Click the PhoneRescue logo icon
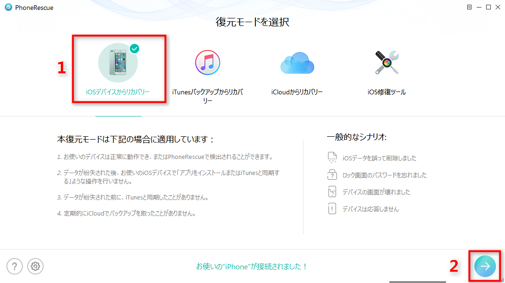Screen dimensions: 505x283 (x=8, y=7)
